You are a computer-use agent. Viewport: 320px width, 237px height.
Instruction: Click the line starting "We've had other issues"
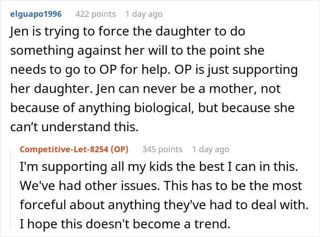coord(160,185)
